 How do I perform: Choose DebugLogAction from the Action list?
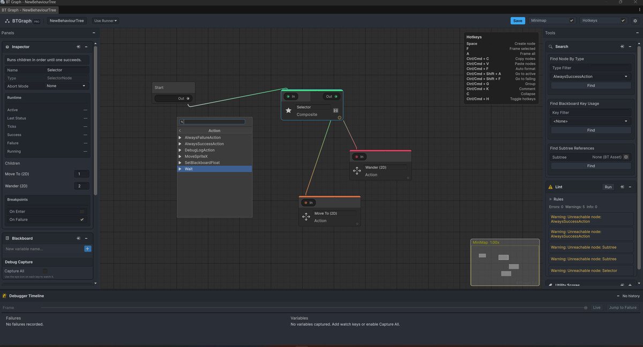point(214,150)
